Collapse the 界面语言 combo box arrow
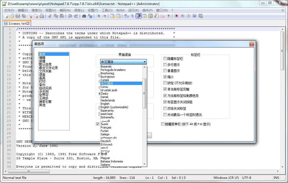The image size is (288, 183). [145, 62]
